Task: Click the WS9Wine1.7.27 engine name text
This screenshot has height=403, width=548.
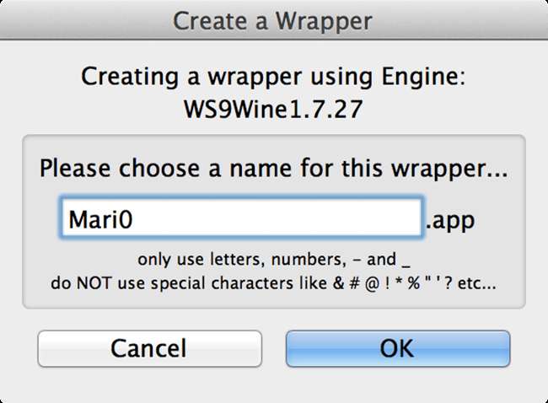Action: 273,110
